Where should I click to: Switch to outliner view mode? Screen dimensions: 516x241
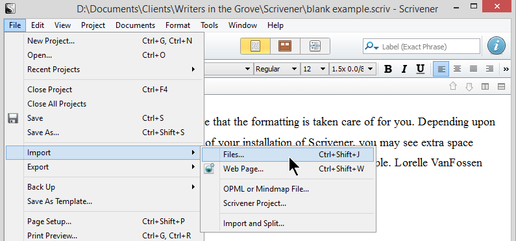coord(315,46)
